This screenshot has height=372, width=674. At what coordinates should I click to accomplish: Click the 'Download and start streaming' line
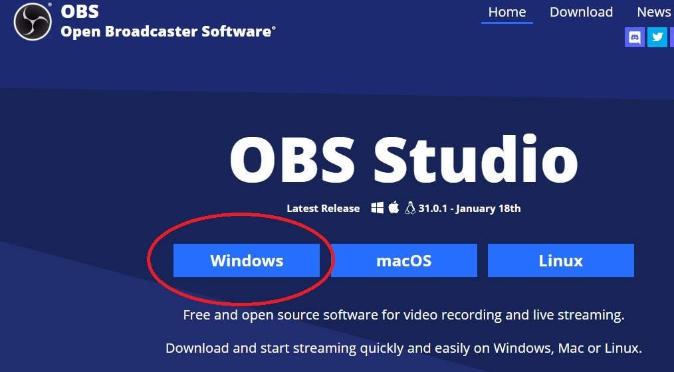(x=403, y=348)
